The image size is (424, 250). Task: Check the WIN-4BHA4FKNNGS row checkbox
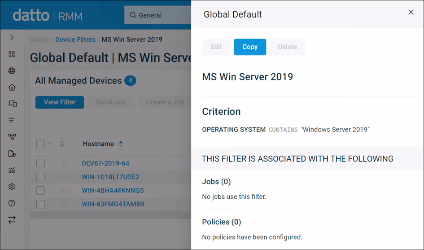click(40, 190)
